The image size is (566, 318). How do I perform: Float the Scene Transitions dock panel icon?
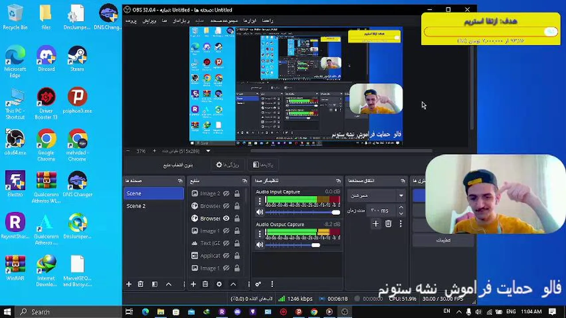click(x=403, y=181)
